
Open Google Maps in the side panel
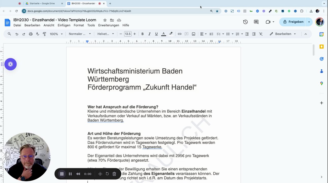coord(321,83)
